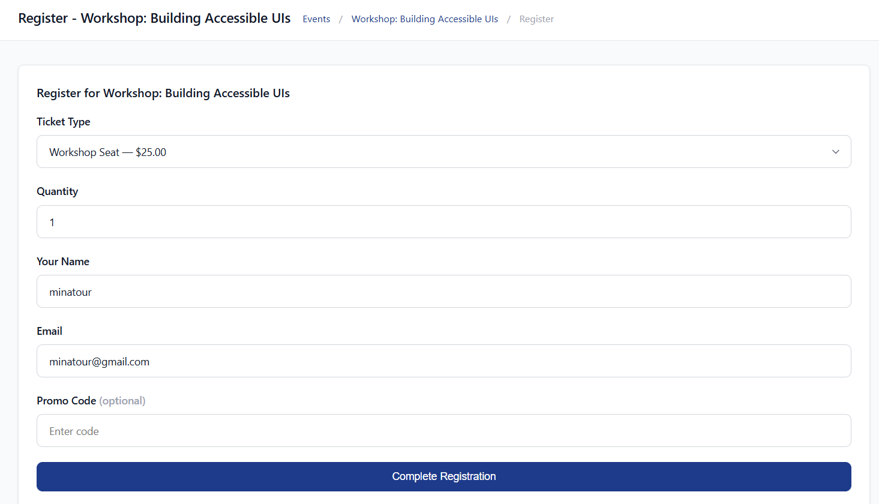
Task: Open the Ticket Type dropdown
Action: 443,152
